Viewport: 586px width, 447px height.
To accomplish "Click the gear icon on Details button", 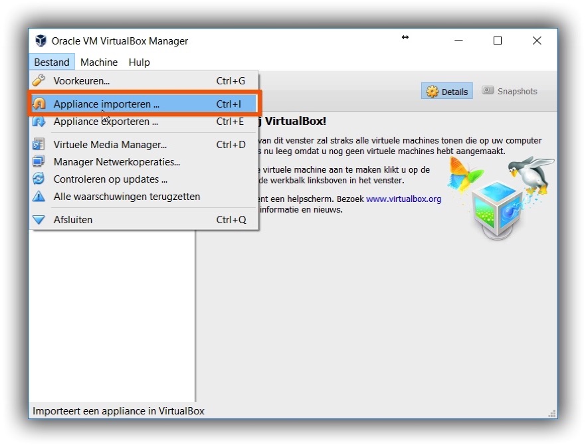I will 432,91.
